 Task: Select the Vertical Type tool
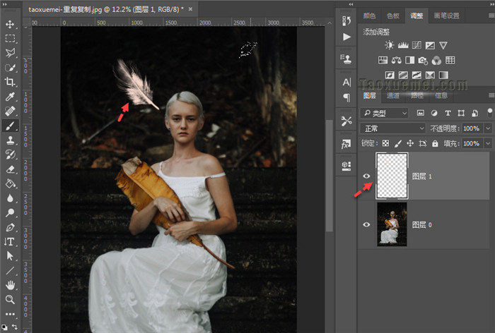(10, 242)
